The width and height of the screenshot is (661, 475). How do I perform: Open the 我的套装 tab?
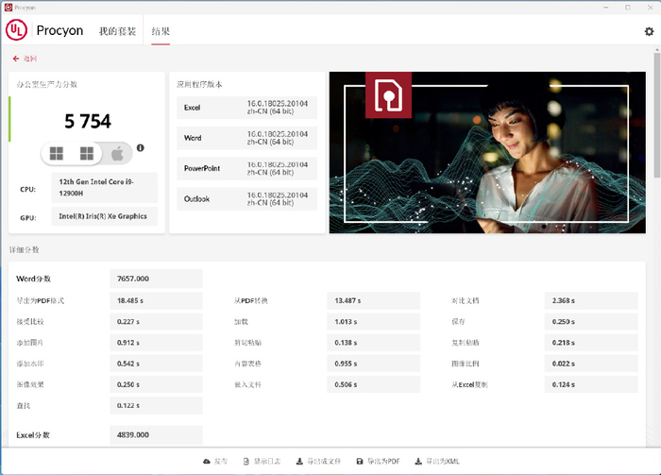117,31
